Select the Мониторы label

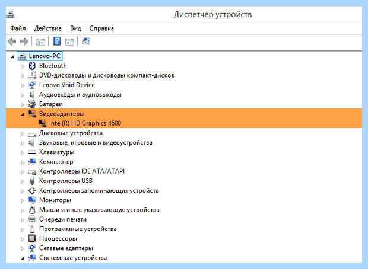coord(55,200)
